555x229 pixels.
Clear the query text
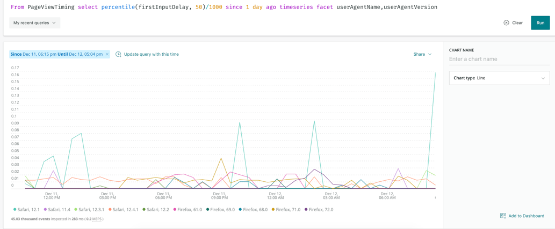[513, 23]
